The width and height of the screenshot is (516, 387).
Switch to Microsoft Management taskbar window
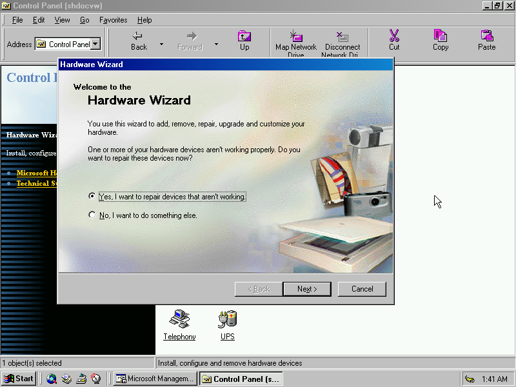[x=155, y=379]
